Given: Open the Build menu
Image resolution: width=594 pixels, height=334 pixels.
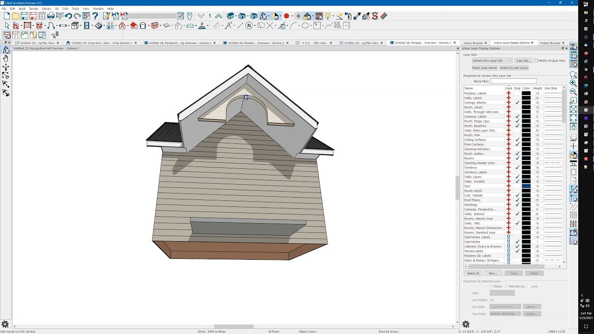Looking at the screenshot, I should (x=22, y=9).
